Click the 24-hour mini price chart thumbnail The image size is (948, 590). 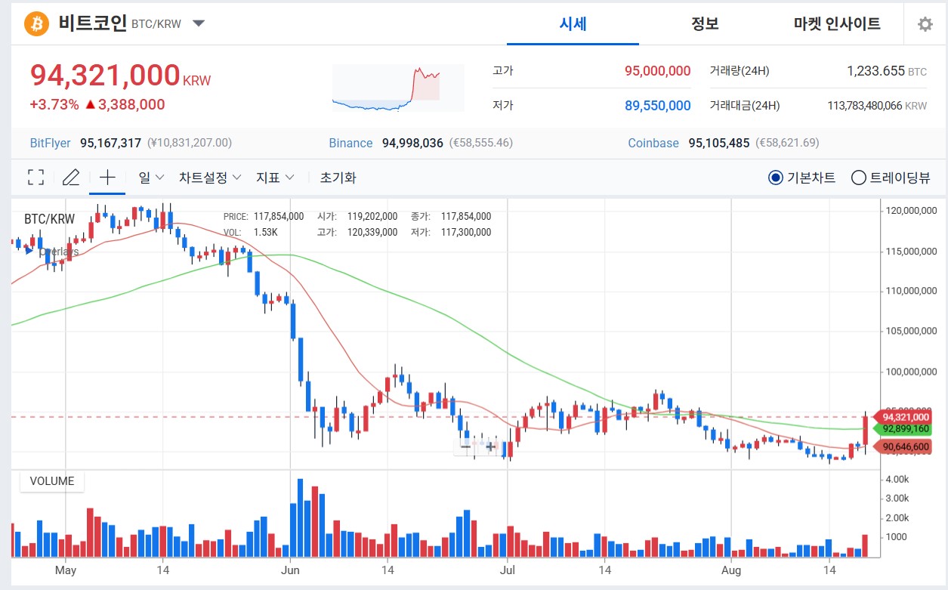click(x=398, y=88)
